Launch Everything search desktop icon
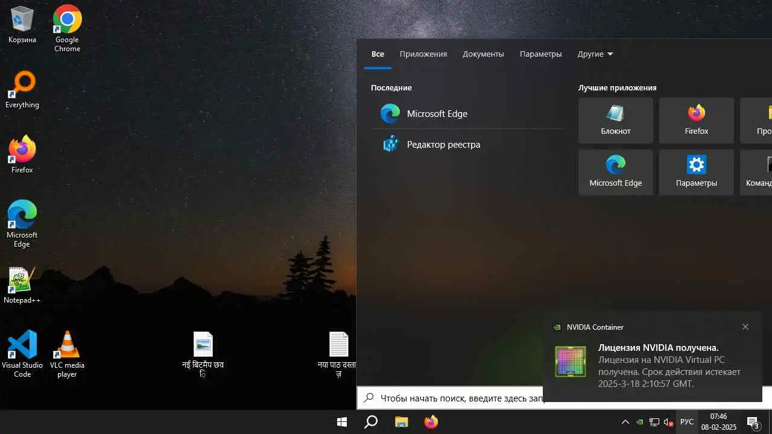The height and width of the screenshot is (434, 772). coord(22,90)
